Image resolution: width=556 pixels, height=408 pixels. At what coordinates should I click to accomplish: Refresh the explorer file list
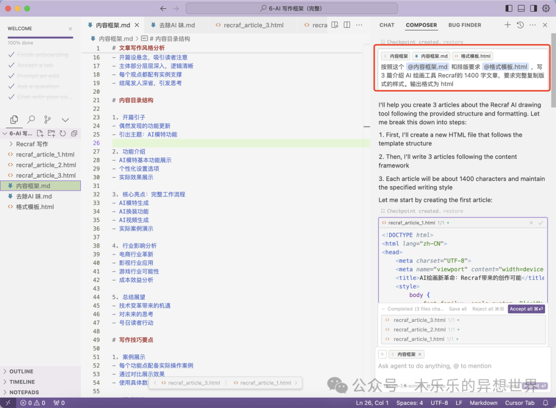[x=63, y=133]
